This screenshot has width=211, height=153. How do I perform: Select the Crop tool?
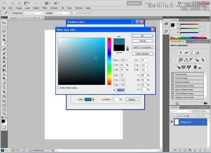click(x=4, y=40)
